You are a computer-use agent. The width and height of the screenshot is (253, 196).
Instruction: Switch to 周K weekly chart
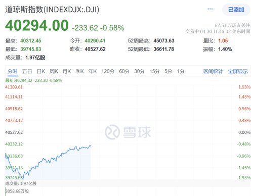[54, 71]
